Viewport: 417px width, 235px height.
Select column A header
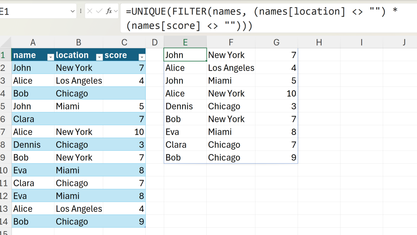pyautogui.click(x=33, y=42)
